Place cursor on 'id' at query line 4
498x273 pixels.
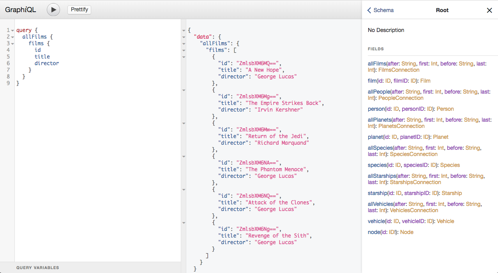(38, 50)
